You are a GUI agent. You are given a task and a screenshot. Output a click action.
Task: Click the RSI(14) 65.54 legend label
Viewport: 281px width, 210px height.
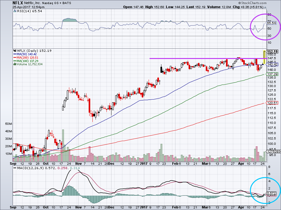coord(30,11)
